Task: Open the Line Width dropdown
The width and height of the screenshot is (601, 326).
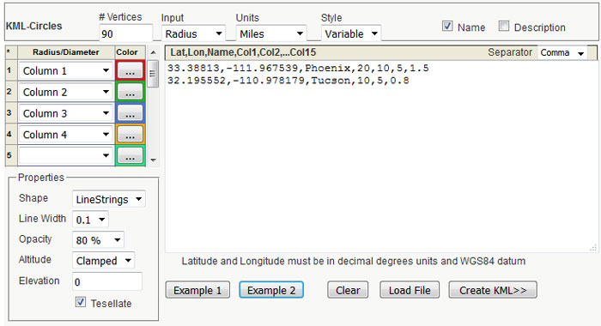Action: click(x=90, y=220)
